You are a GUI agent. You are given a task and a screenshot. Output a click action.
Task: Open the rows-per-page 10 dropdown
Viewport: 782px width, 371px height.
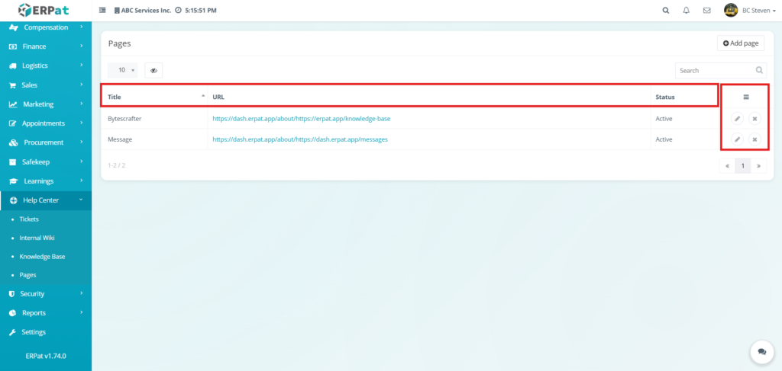click(123, 70)
